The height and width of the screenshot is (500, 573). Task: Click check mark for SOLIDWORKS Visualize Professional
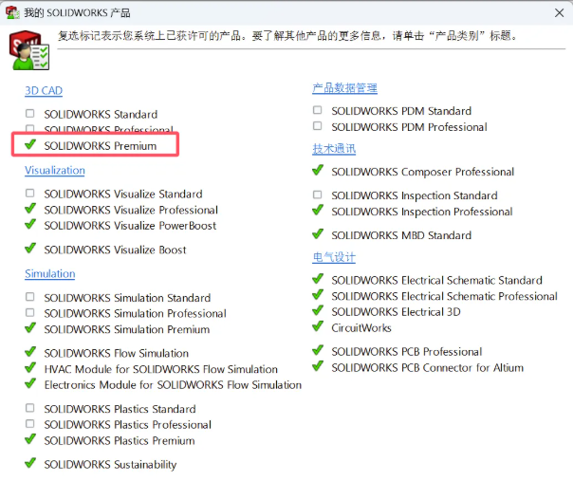pyautogui.click(x=30, y=209)
